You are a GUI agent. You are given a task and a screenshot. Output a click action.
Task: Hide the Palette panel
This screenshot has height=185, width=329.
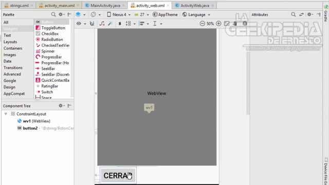coord(69,14)
